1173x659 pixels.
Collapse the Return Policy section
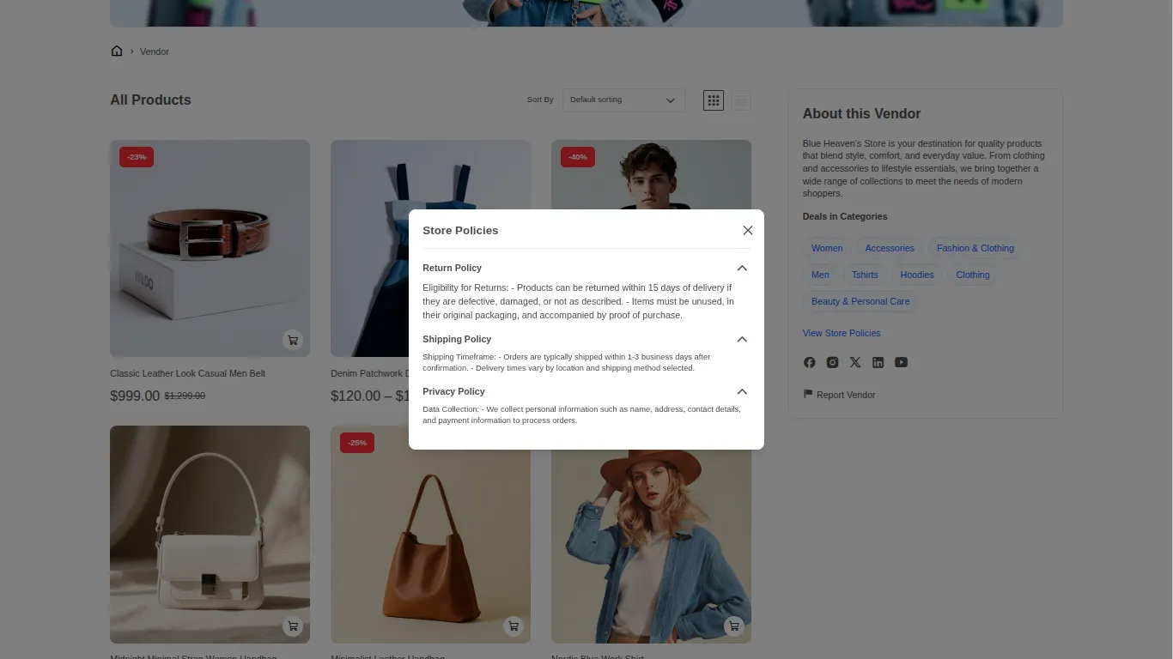(742, 268)
